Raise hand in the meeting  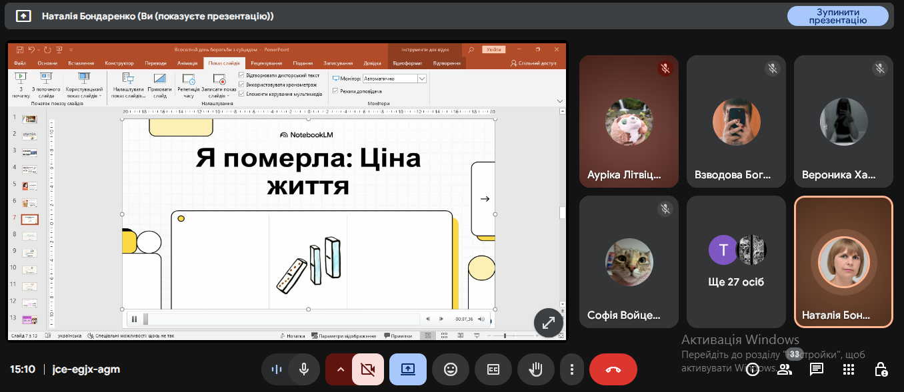point(535,369)
